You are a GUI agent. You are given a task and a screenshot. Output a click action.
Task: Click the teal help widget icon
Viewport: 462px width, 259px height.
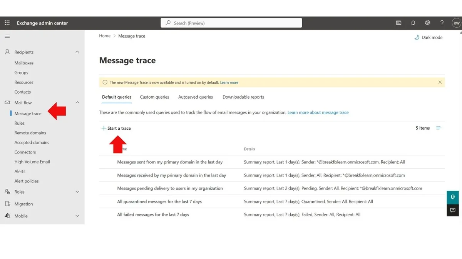[x=453, y=197]
